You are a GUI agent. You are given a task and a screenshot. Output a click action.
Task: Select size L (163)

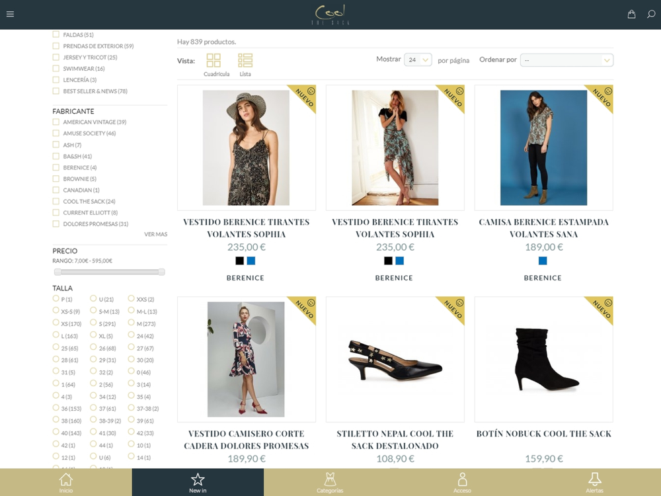tap(56, 335)
